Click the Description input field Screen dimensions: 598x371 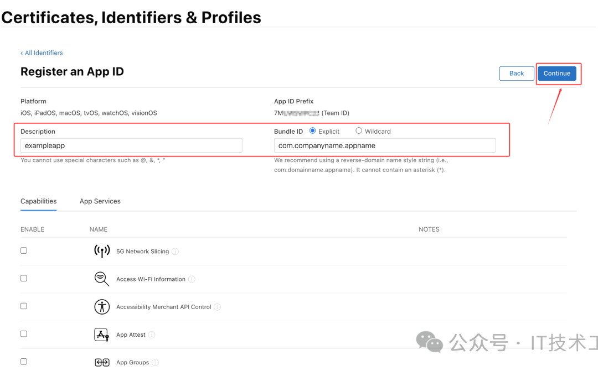tap(131, 145)
